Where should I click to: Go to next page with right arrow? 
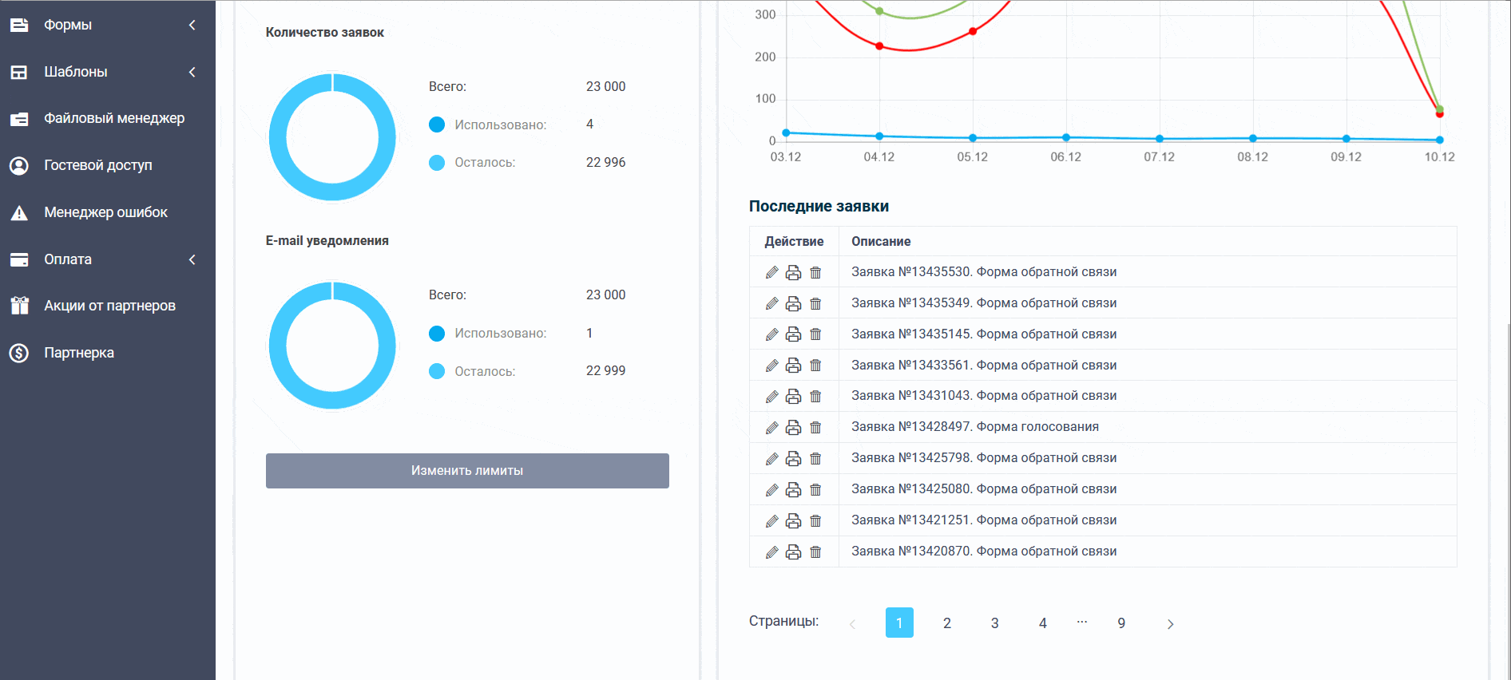pos(1170,624)
